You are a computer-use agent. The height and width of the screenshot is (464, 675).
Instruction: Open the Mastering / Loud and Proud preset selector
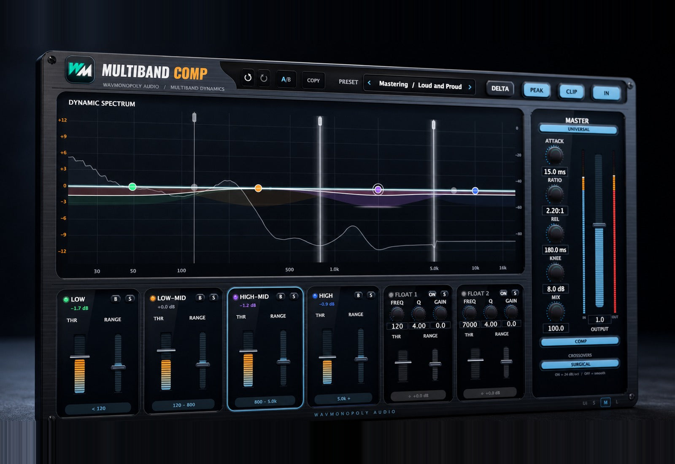(419, 85)
